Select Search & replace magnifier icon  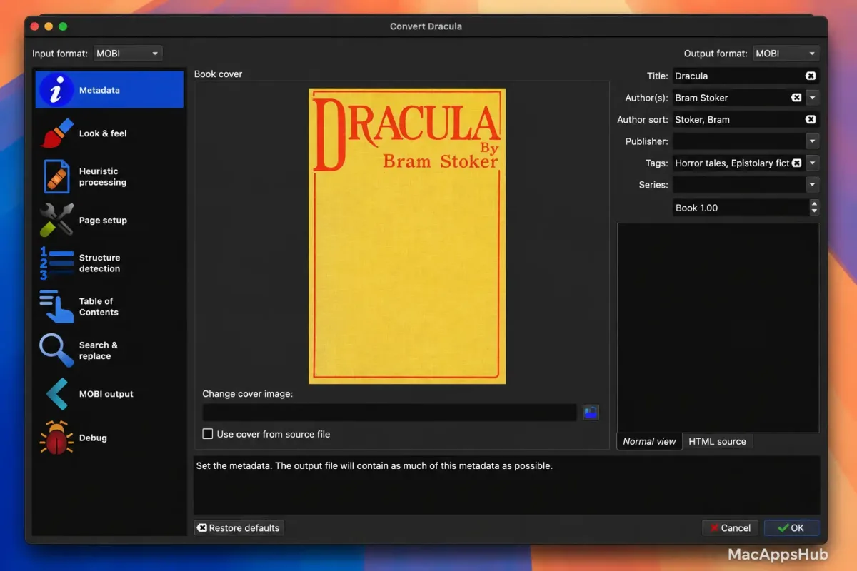coord(57,350)
